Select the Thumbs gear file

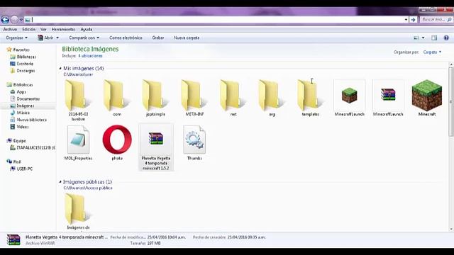click(x=194, y=143)
